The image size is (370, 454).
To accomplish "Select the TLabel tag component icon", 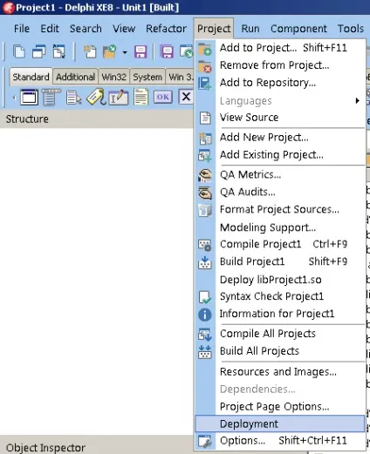I will pyautogui.click(x=96, y=97).
